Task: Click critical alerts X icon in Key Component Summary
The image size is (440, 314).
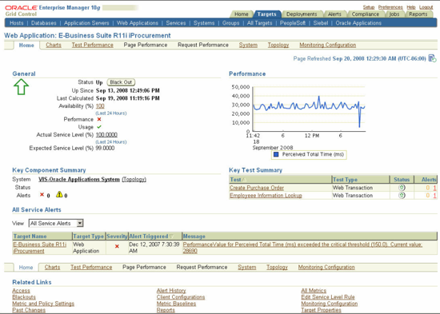Action: 42,195
